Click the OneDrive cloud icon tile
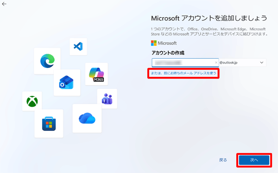Viewport: 278px width, 173px height. [x=87, y=118]
